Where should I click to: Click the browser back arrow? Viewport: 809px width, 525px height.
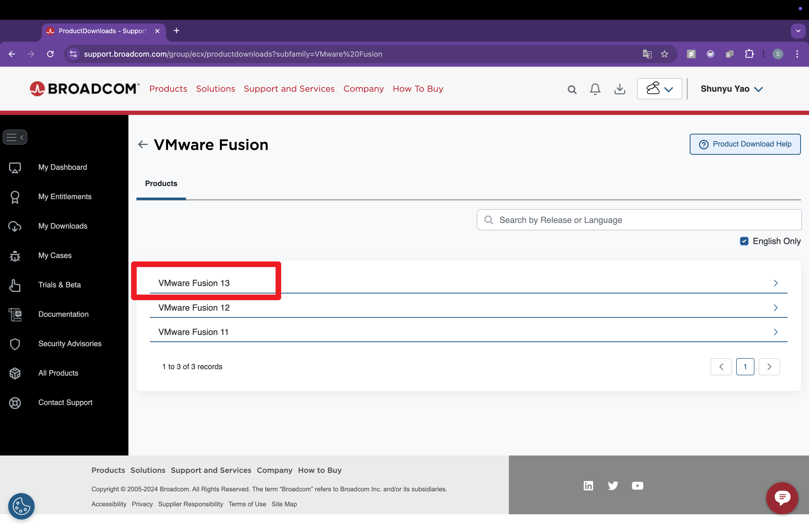pos(12,54)
